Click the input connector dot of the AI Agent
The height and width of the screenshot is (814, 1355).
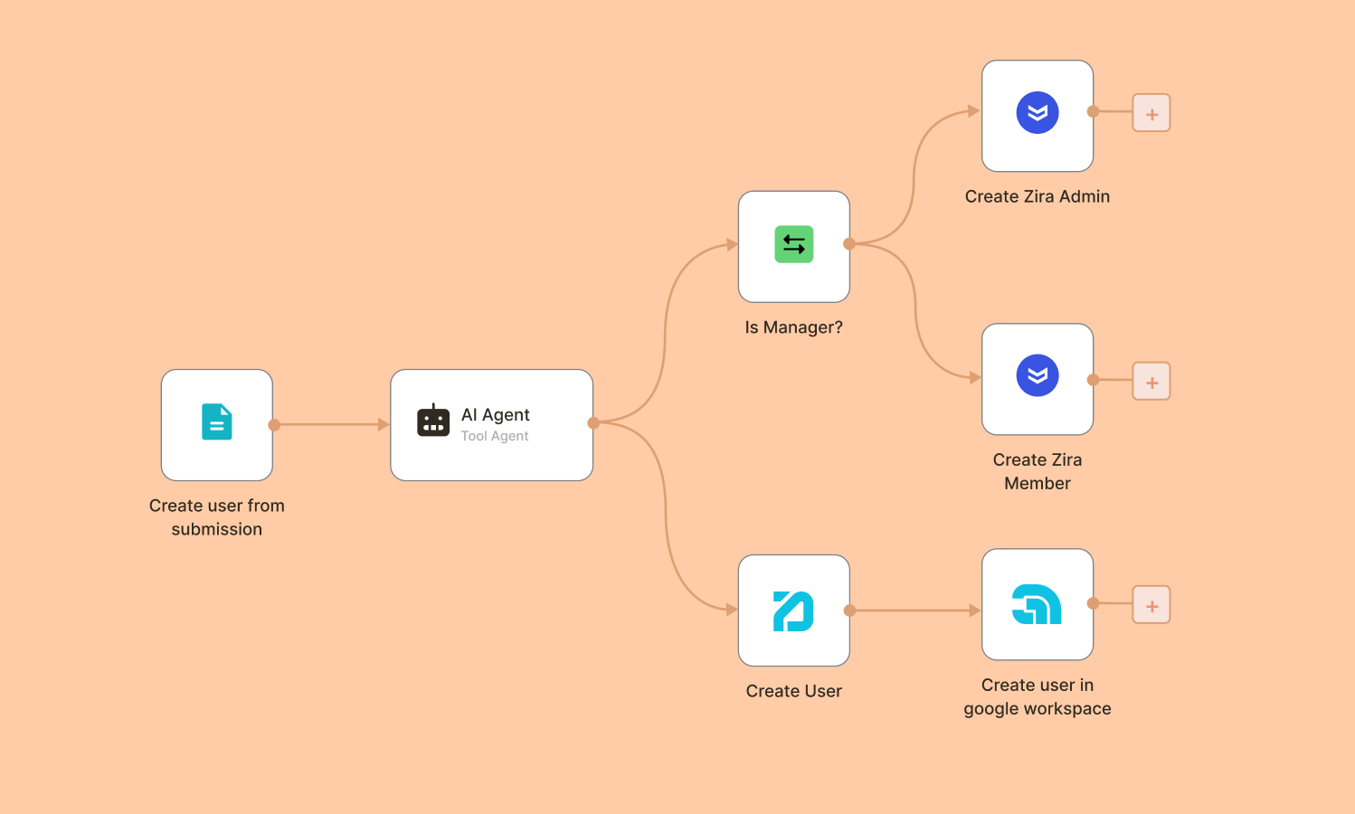point(390,422)
